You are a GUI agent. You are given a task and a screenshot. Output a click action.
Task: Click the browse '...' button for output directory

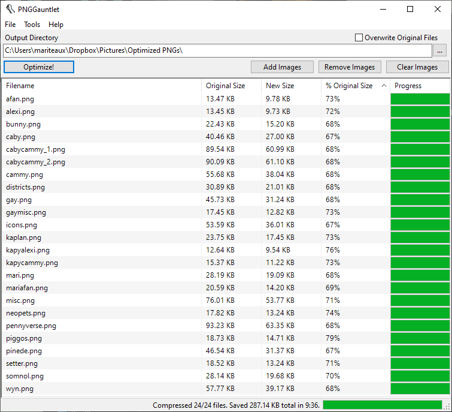tap(440, 51)
